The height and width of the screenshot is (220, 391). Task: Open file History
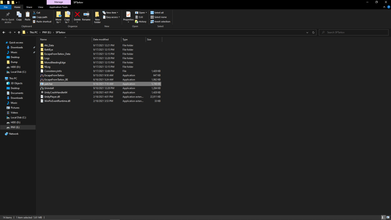pos(141,22)
